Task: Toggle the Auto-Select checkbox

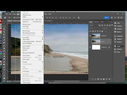Action: coord(14,18)
